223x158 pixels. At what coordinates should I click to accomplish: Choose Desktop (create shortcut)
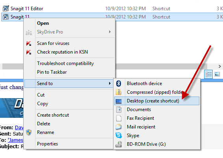pos(157,101)
